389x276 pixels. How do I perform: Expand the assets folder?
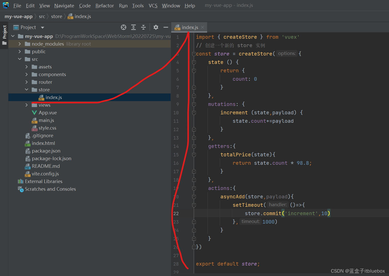pyautogui.click(x=26, y=67)
